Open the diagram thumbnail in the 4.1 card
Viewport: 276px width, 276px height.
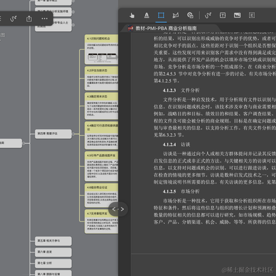[x=103, y=57]
